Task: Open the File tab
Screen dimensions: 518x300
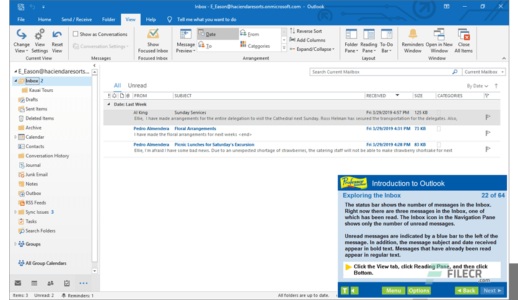Action: [x=21, y=19]
